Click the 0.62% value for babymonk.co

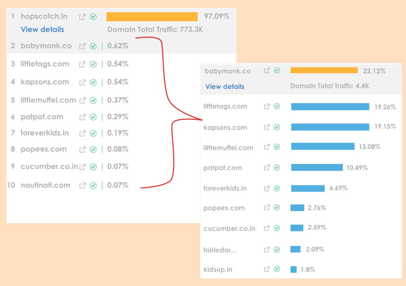click(x=118, y=46)
